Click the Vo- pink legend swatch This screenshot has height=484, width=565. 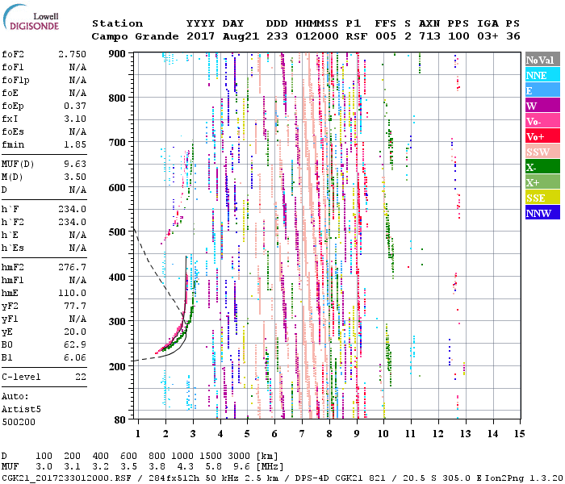pyautogui.click(x=541, y=122)
